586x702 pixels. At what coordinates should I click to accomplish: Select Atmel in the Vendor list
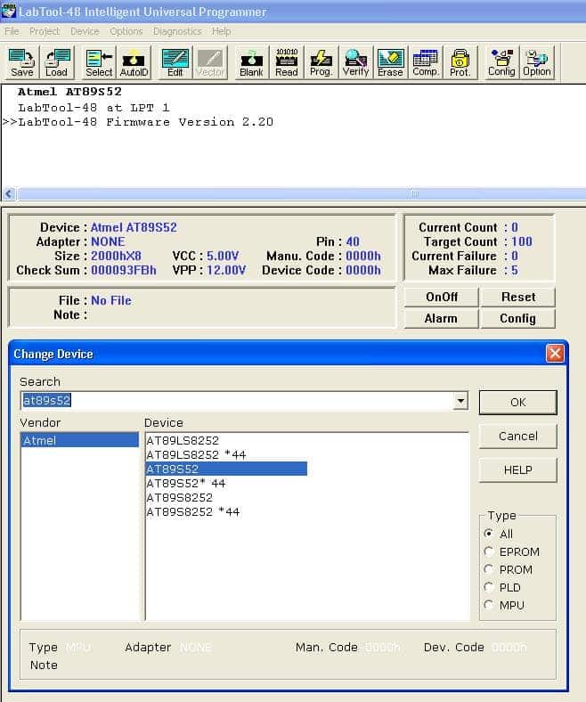point(79,440)
